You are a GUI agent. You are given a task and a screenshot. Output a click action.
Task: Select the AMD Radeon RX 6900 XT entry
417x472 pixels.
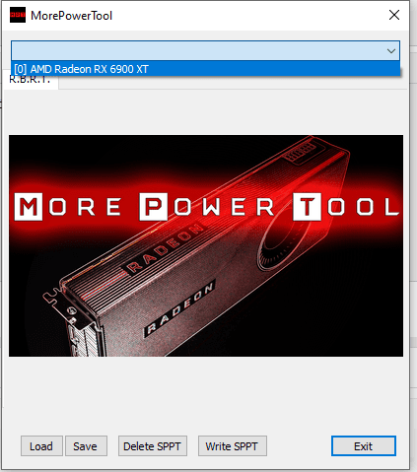[205, 69]
